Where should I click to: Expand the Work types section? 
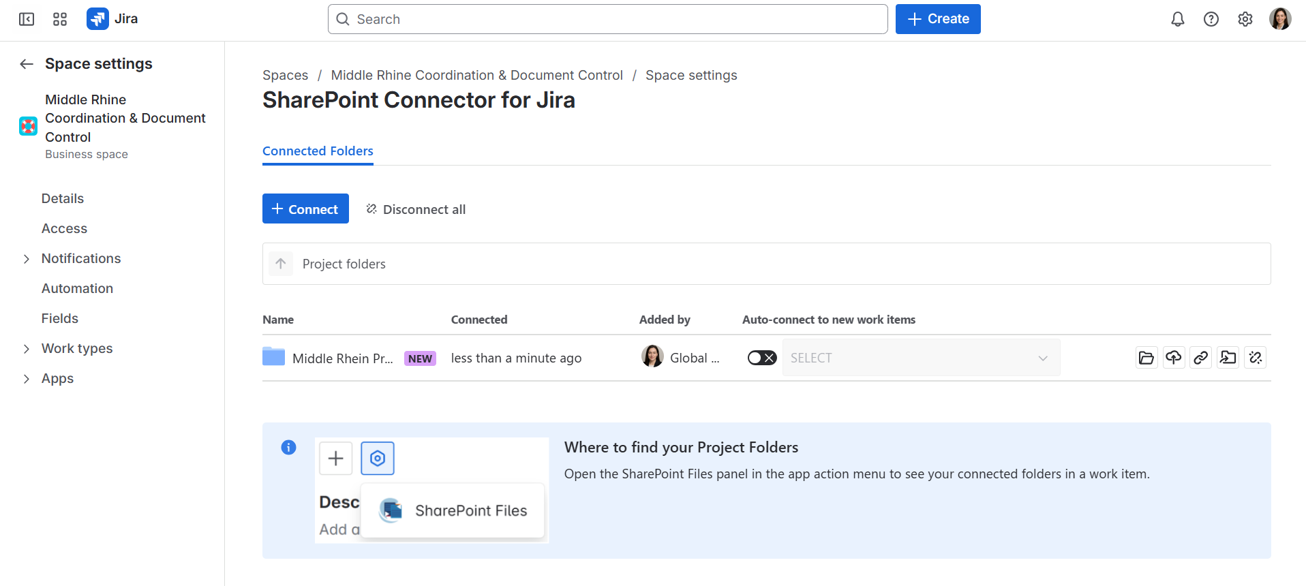(x=27, y=349)
